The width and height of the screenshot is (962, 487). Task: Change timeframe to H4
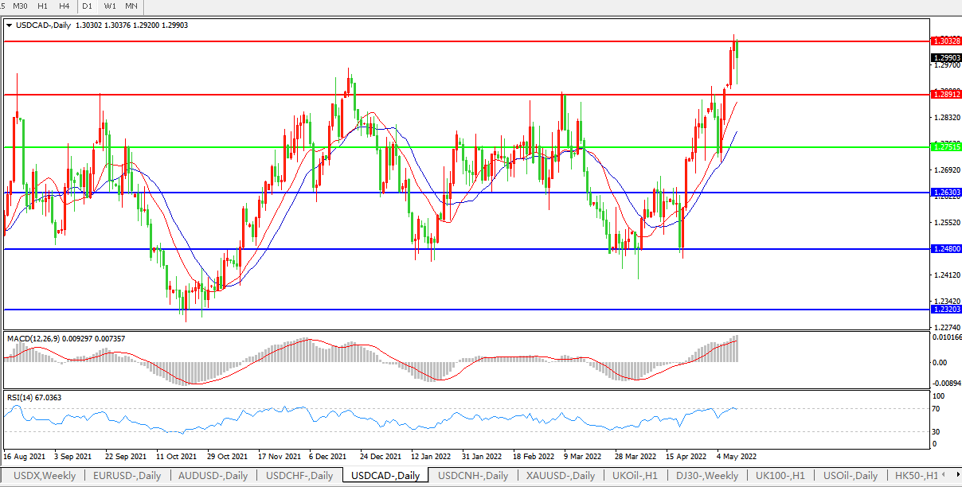tap(64, 6)
